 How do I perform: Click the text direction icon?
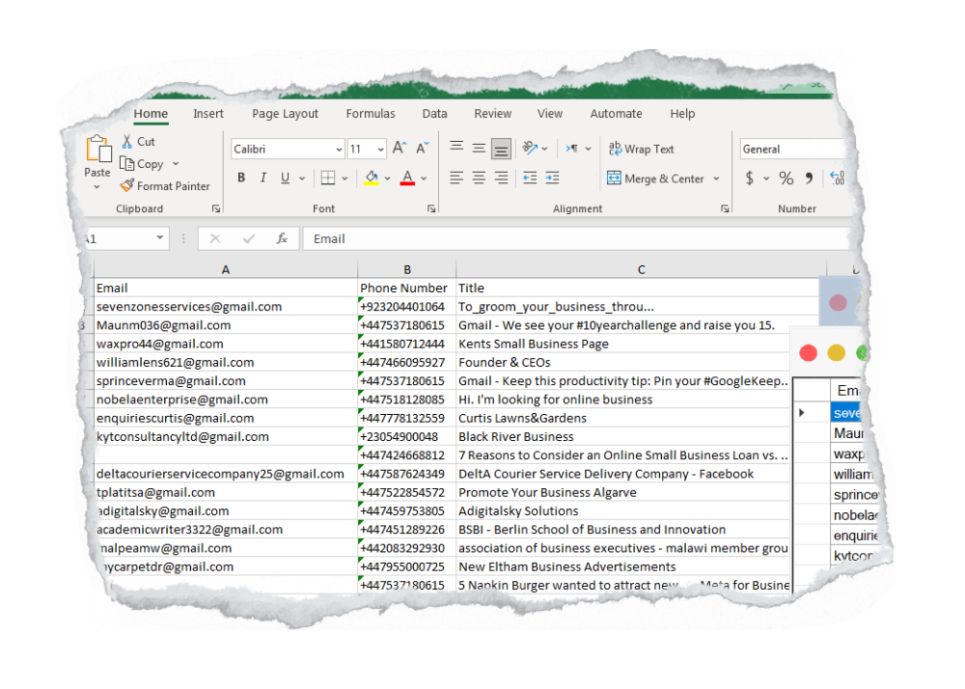click(571, 149)
